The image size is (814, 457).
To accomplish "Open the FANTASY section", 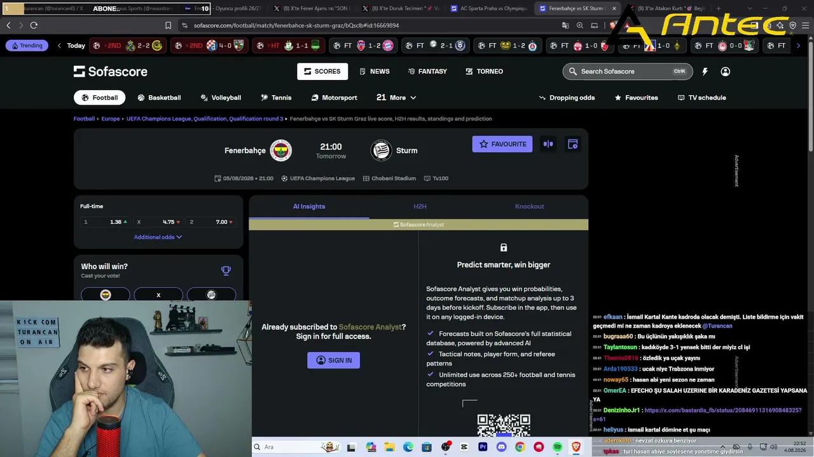I will 428,72.
